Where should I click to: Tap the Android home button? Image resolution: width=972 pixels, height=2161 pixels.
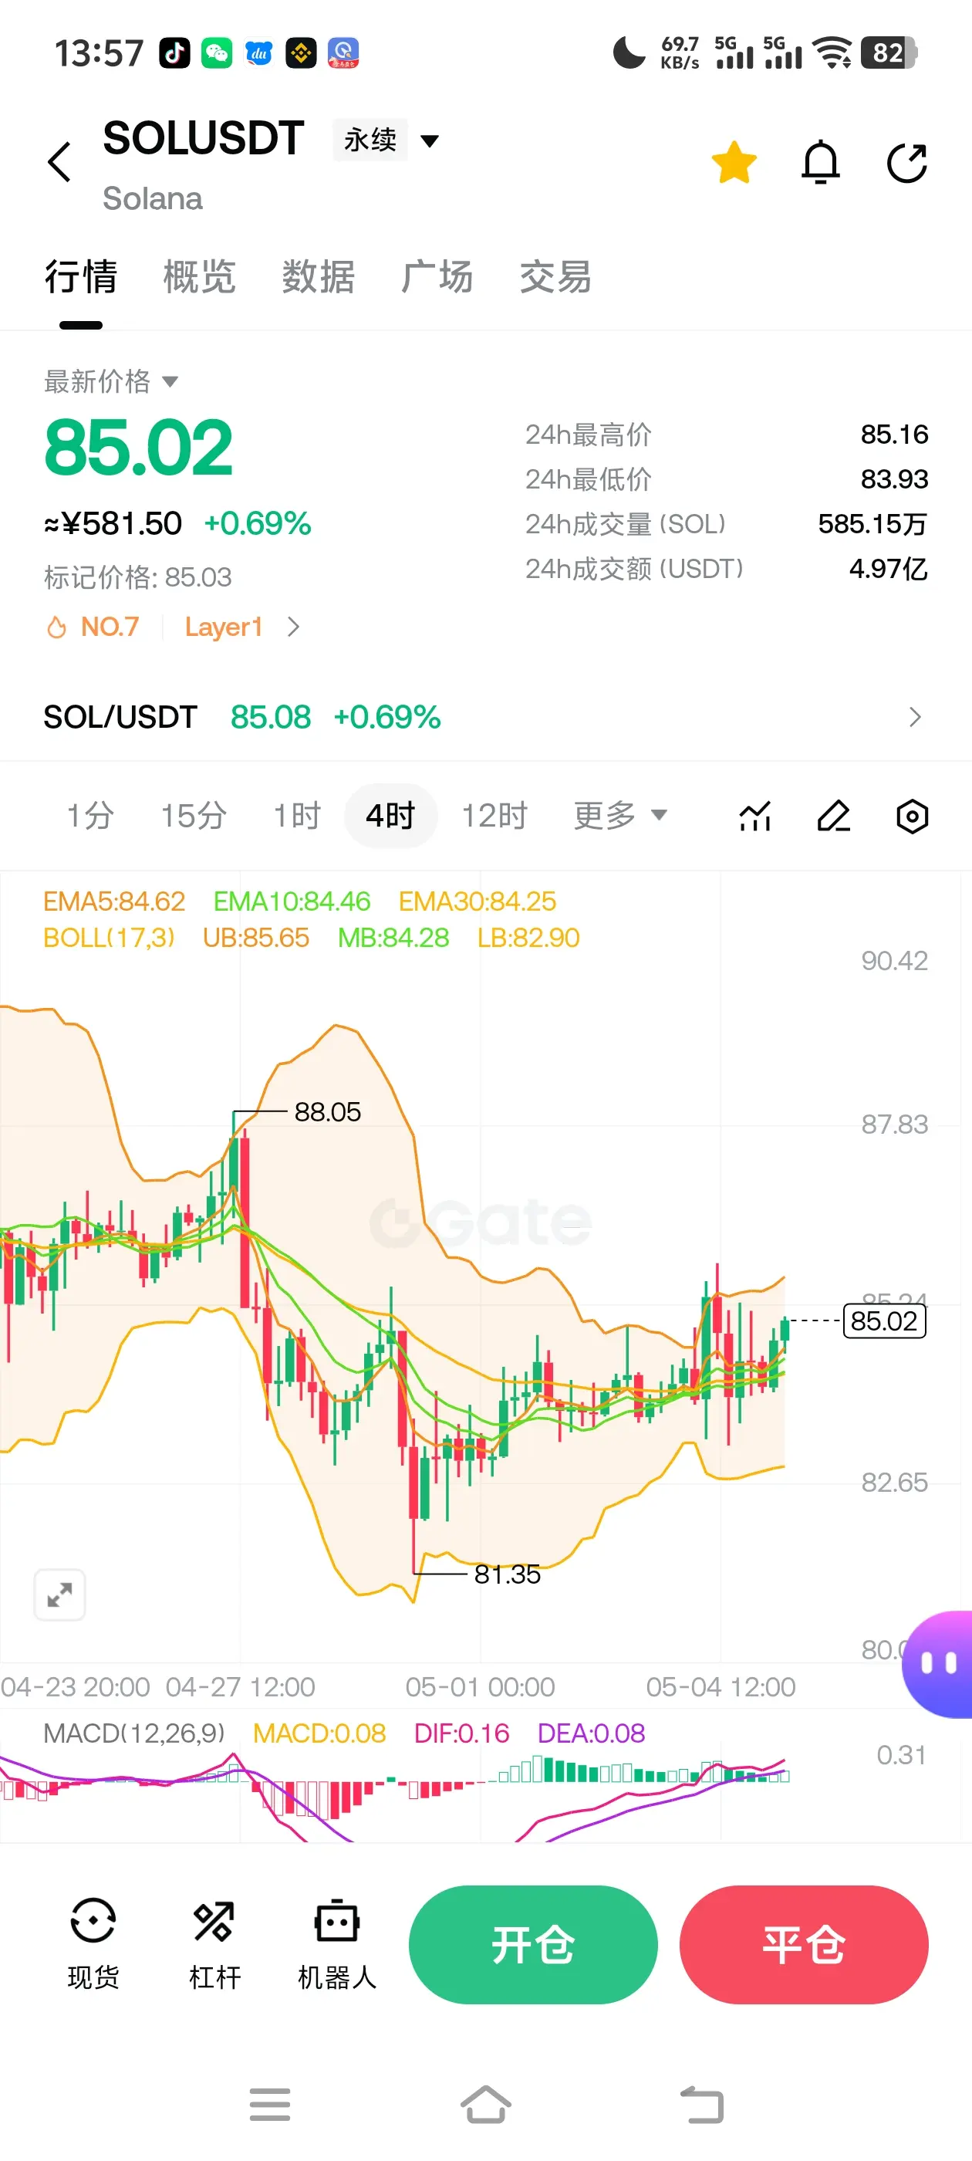[485, 2104]
